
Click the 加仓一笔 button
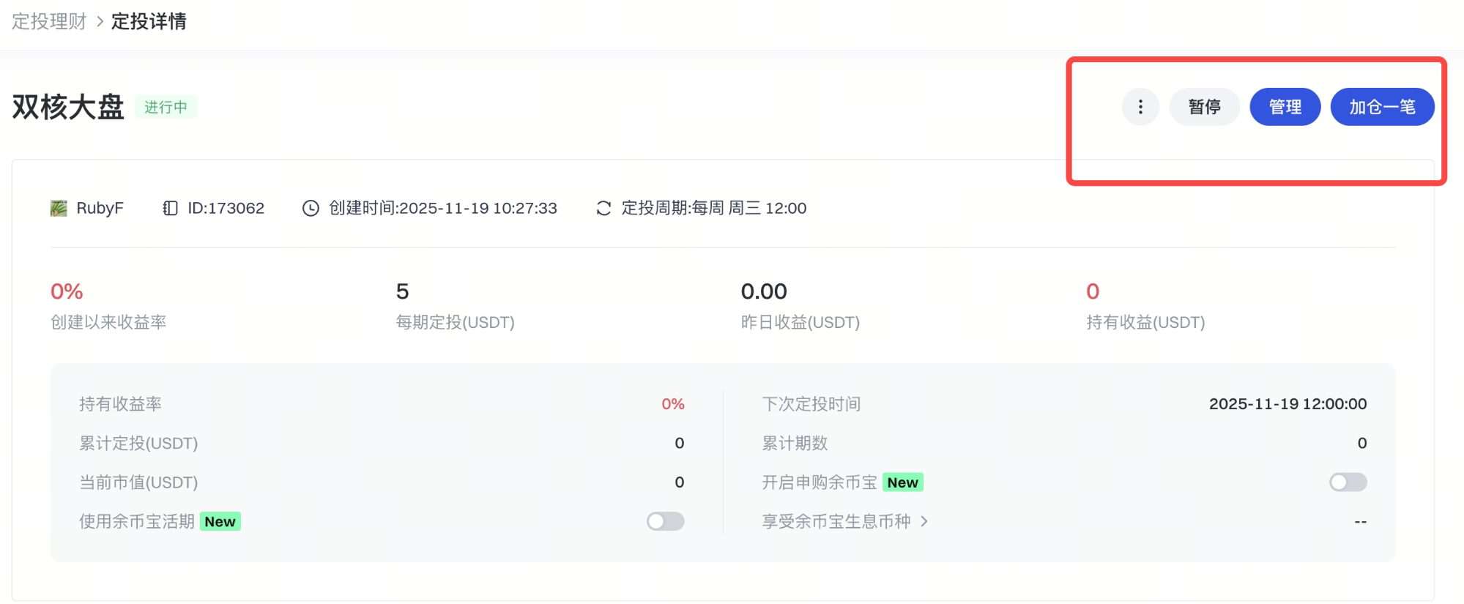[1382, 107]
